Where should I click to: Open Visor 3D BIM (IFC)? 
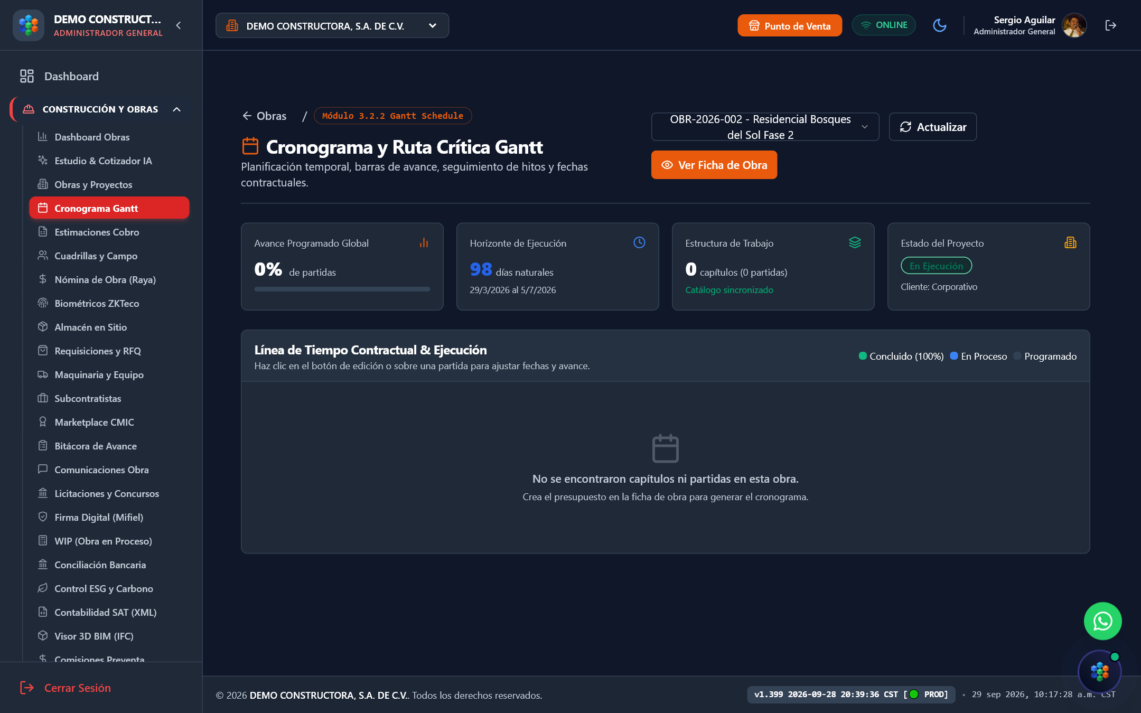click(109, 636)
